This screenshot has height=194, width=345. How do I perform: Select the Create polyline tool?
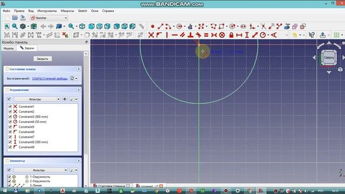coord(213,26)
